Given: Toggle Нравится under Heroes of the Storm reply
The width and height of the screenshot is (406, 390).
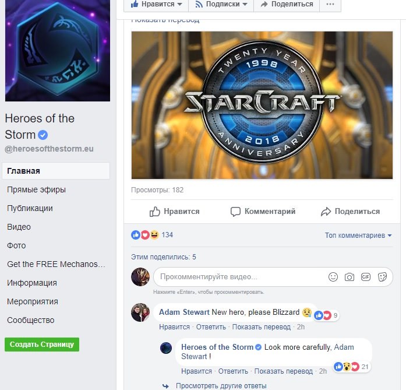Looking at the screenshot, I should pos(196,371).
